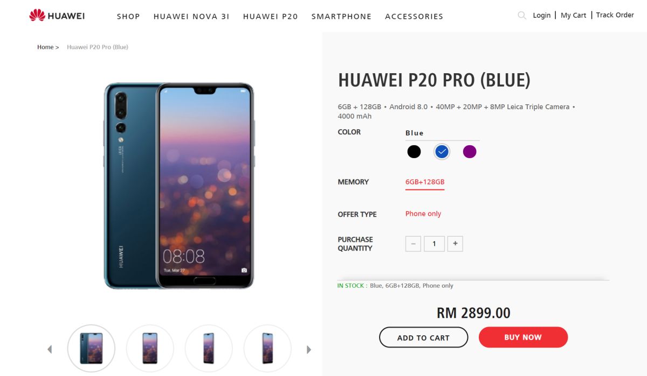Increase purchase quantity with the plus button

pyautogui.click(x=455, y=244)
